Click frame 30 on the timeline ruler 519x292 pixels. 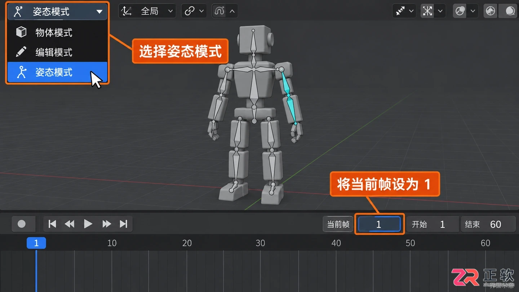click(x=260, y=243)
